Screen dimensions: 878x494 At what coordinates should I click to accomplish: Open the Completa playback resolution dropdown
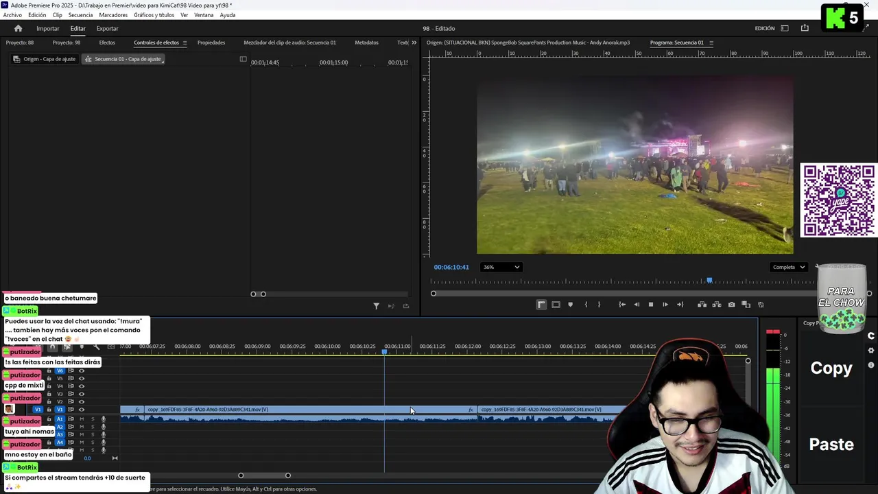tap(787, 267)
